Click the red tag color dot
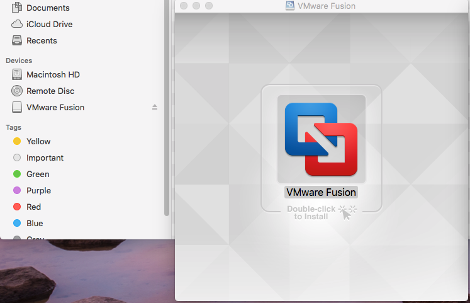Screen dimensions: 470x303 [17, 207]
